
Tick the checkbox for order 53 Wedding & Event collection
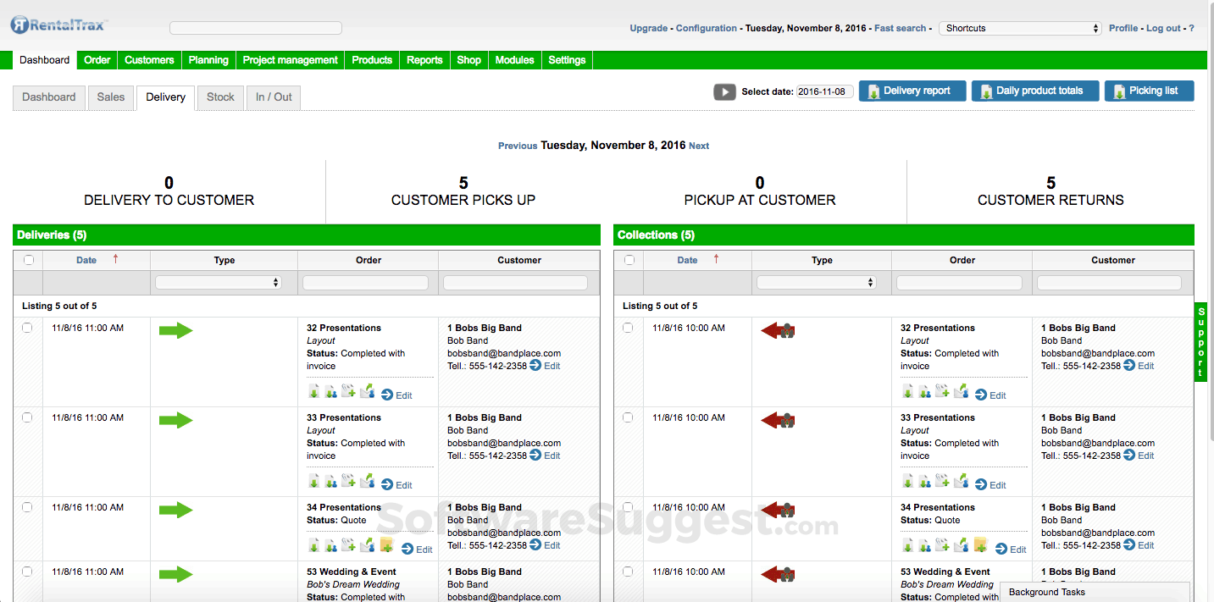click(628, 571)
